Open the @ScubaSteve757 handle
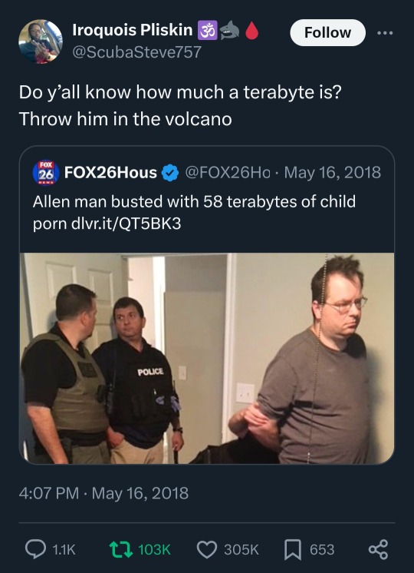Viewport: 414px width, 573px height. (x=136, y=51)
